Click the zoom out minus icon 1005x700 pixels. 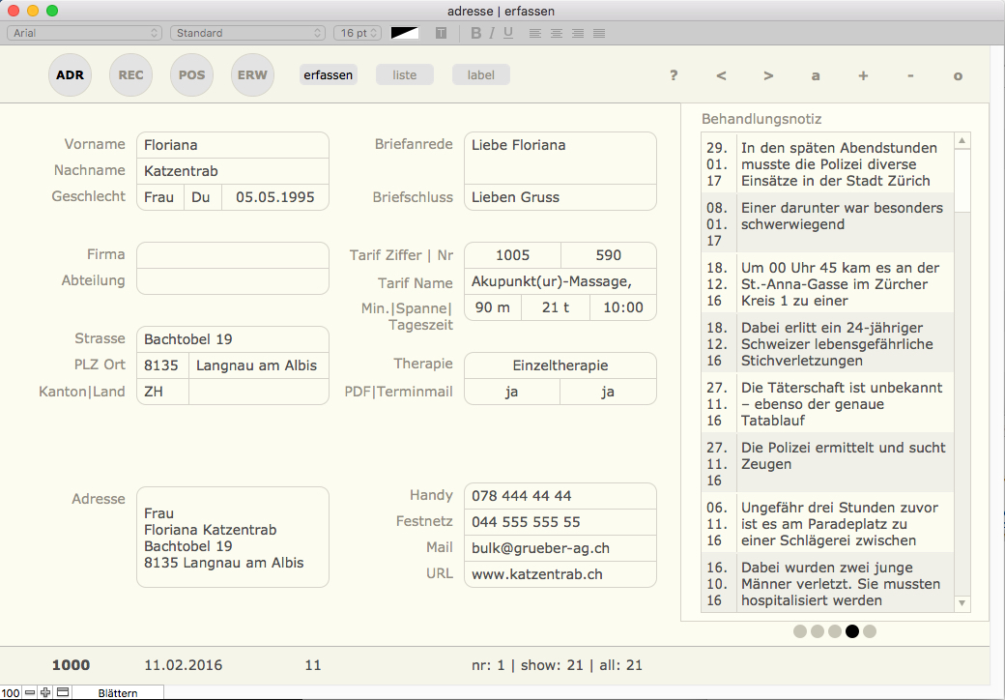pos(30,692)
